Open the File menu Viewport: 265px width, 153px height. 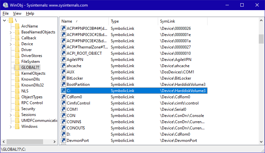[x=6, y=13]
